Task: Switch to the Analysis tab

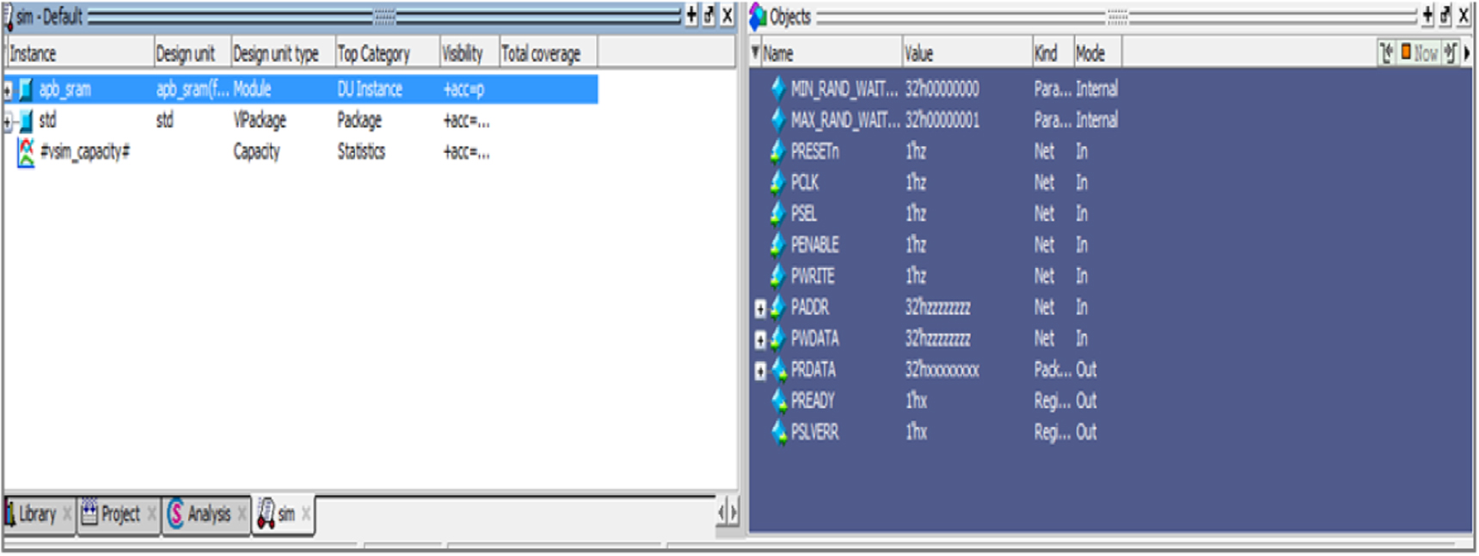Action: click(x=209, y=515)
